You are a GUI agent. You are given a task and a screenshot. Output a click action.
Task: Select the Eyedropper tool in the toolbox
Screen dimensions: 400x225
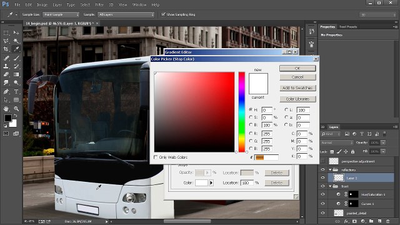point(16,49)
